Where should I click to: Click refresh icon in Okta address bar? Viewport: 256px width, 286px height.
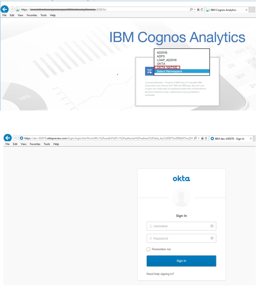pyautogui.click(x=206, y=138)
